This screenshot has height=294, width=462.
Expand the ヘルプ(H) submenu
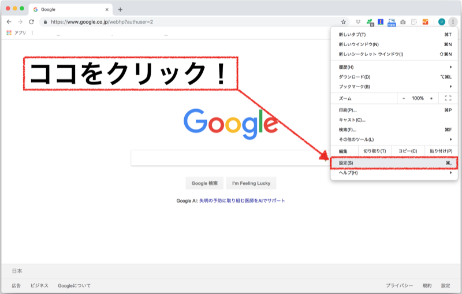point(394,173)
